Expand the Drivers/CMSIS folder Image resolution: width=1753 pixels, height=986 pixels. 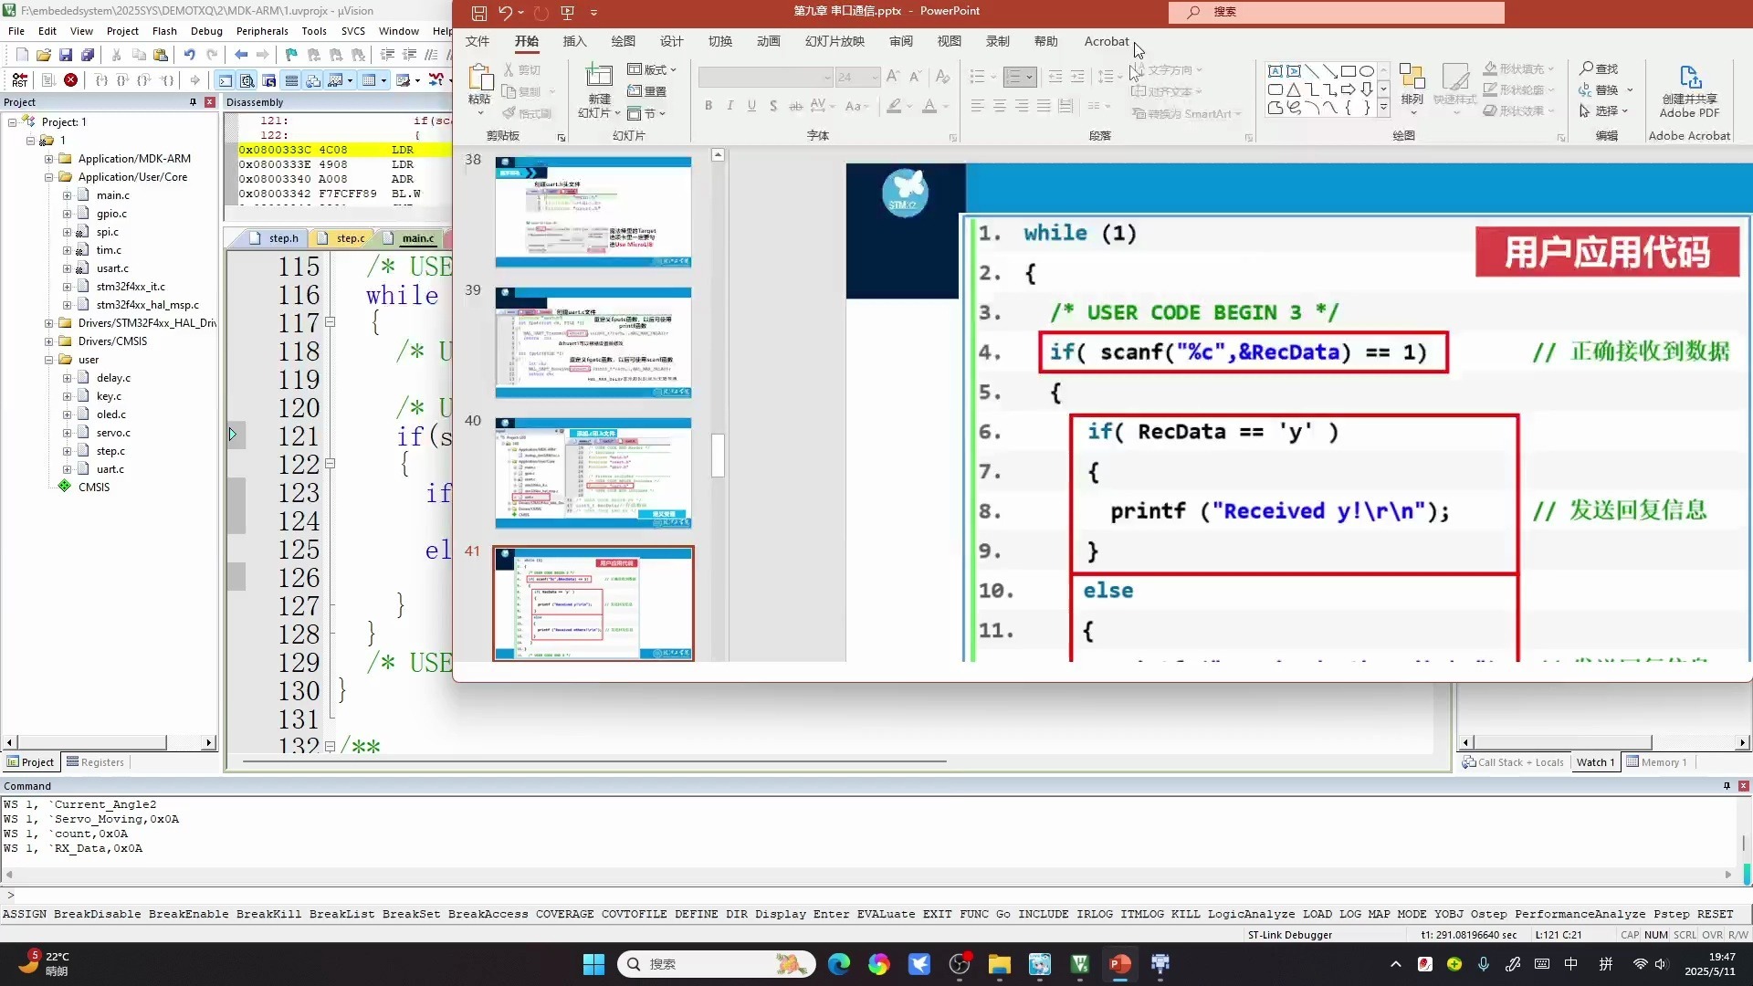(x=49, y=341)
